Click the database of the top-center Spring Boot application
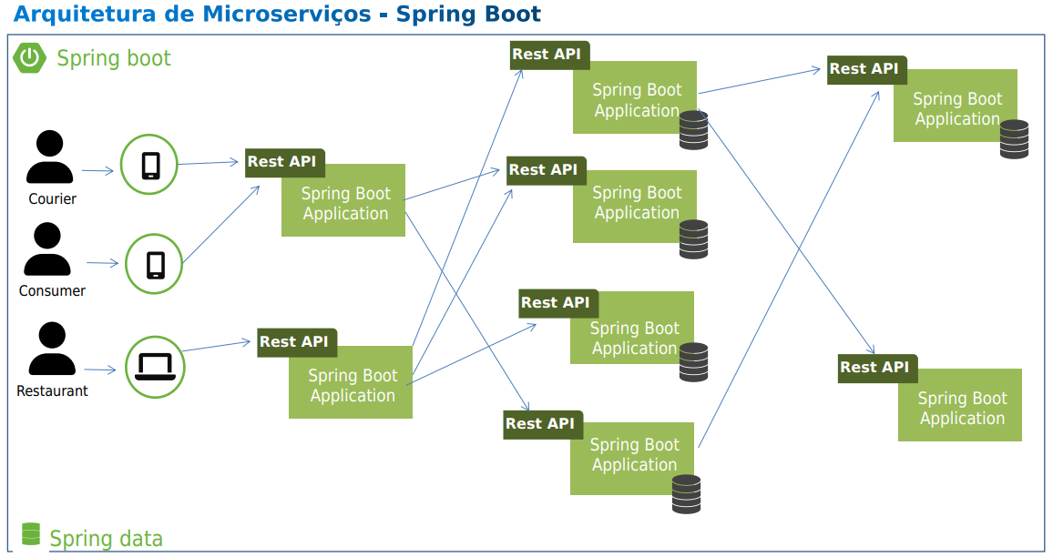The height and width of the screenshot is (557, 1053). [x=694, y=130]
